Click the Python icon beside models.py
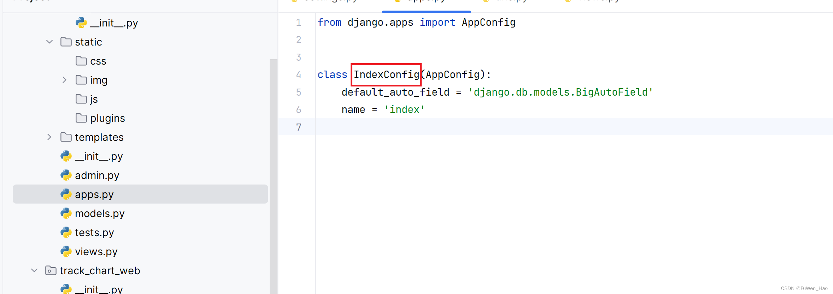 tap(66, 213)
